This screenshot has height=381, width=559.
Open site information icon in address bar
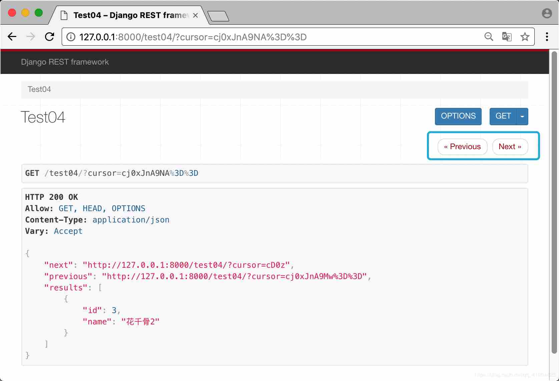point(71,37)
